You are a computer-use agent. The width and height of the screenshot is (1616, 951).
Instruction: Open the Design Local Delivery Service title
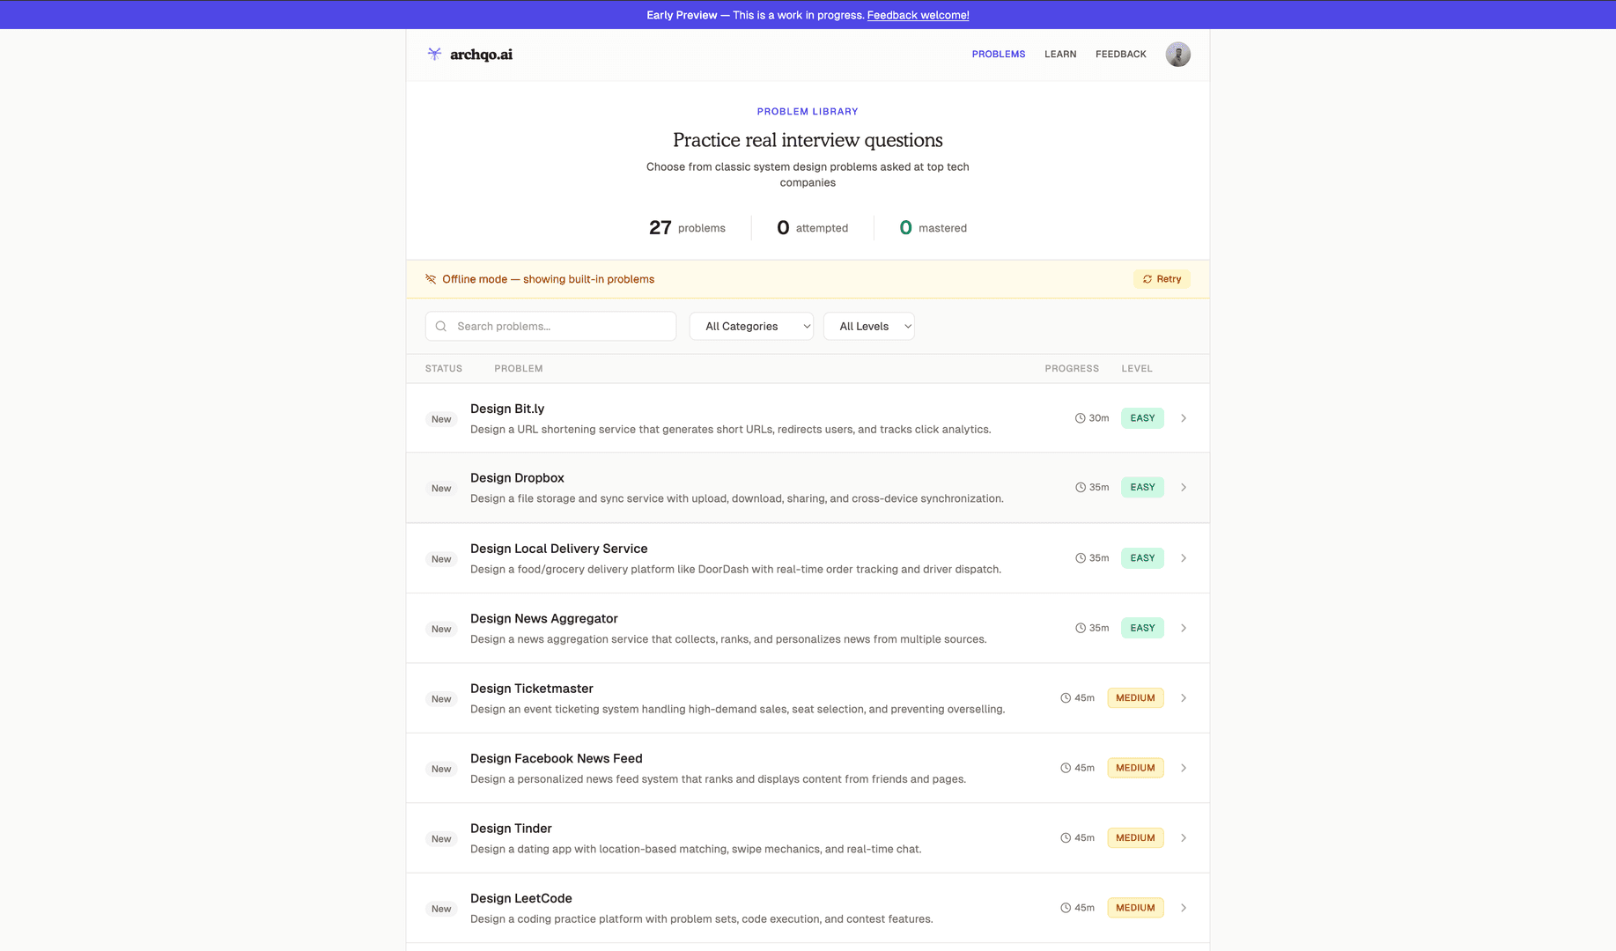point(558,549)
